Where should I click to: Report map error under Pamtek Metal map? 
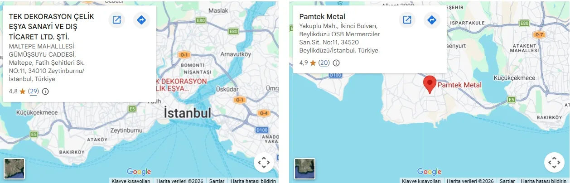(544, 181)
